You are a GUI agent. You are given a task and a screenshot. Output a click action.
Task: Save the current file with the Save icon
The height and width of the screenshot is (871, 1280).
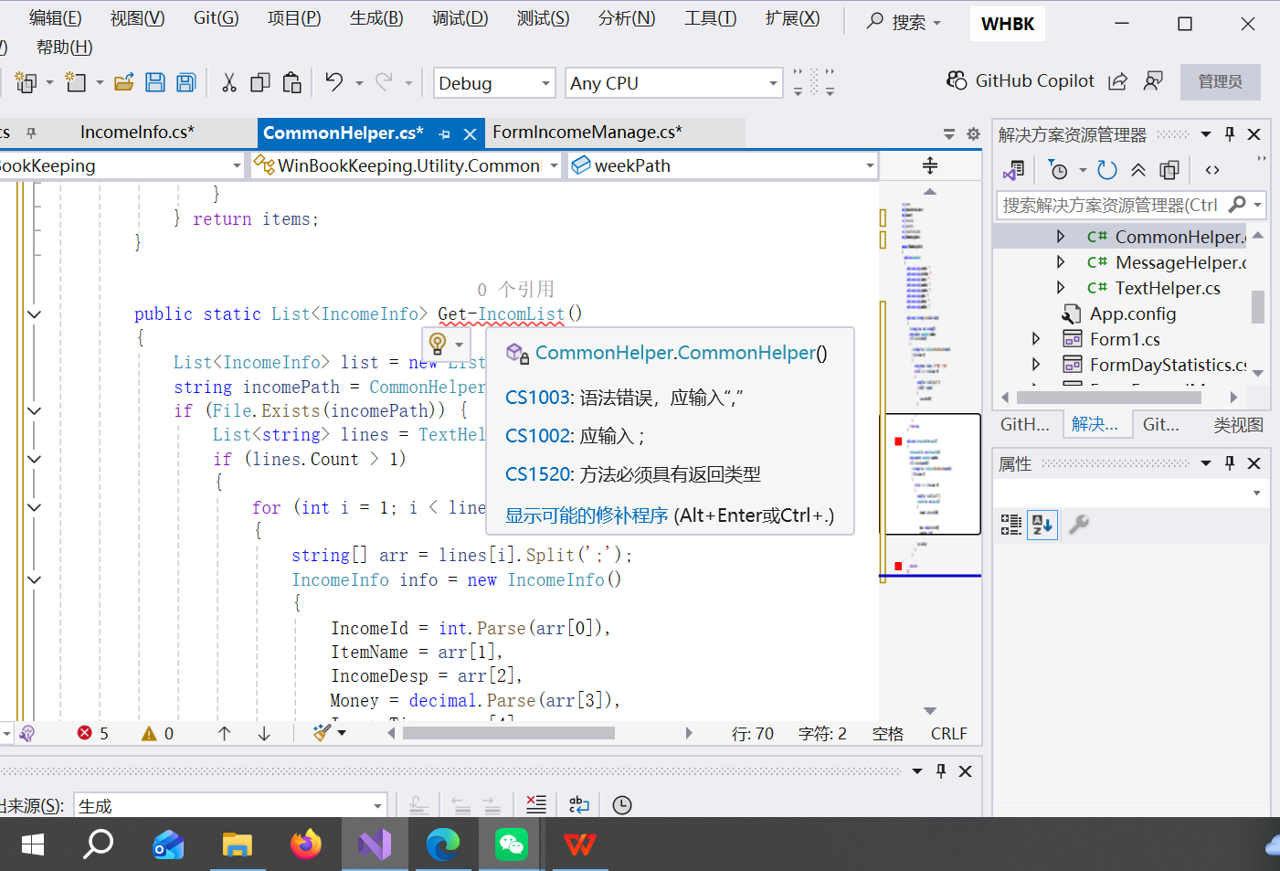[155, 83]
